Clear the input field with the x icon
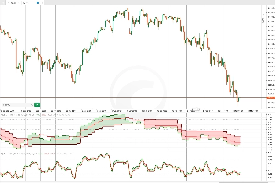275x183 pixels. pos(31,105)
